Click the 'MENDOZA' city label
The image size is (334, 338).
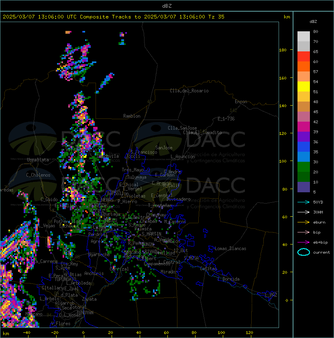coord(98,205)
